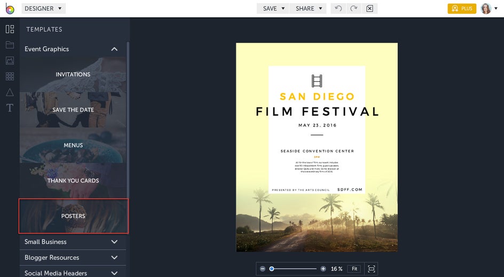Screen dimensions: 504x277
Task: Click the 16 % zoom value
Action: [x=336, y=268]
